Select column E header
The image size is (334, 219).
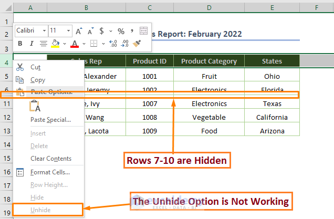pyautogui.click(x=272, y=8)
